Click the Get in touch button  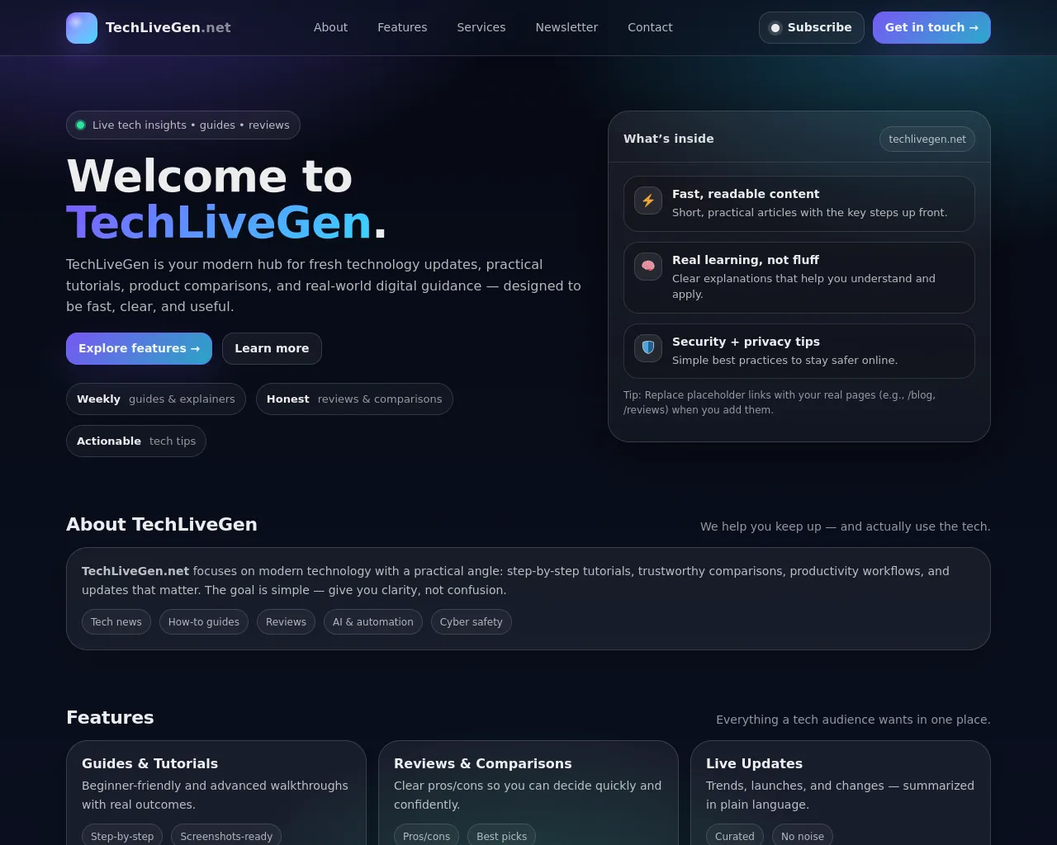click(931, 27)
